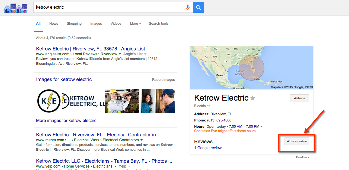Viewport: 349px width, 170px height.
Task: Open the Ketrow Electric logo image
Action: (49, 101)
